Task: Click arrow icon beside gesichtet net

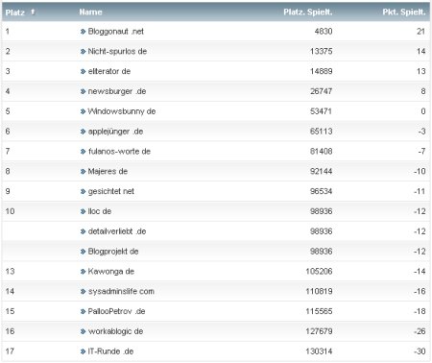Action: pyautogui.click(x=83, y=191)
